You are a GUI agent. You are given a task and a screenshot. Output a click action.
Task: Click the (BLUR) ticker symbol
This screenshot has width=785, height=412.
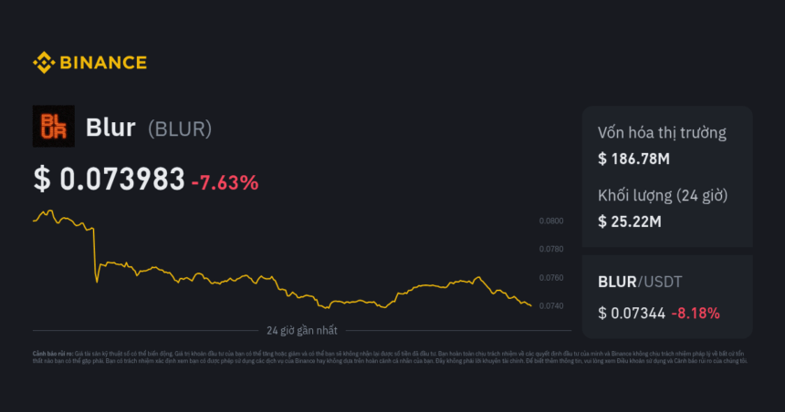180,129
